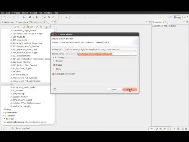
Task: Click the pencil wand icon in main toolbar
Action: 53,17
